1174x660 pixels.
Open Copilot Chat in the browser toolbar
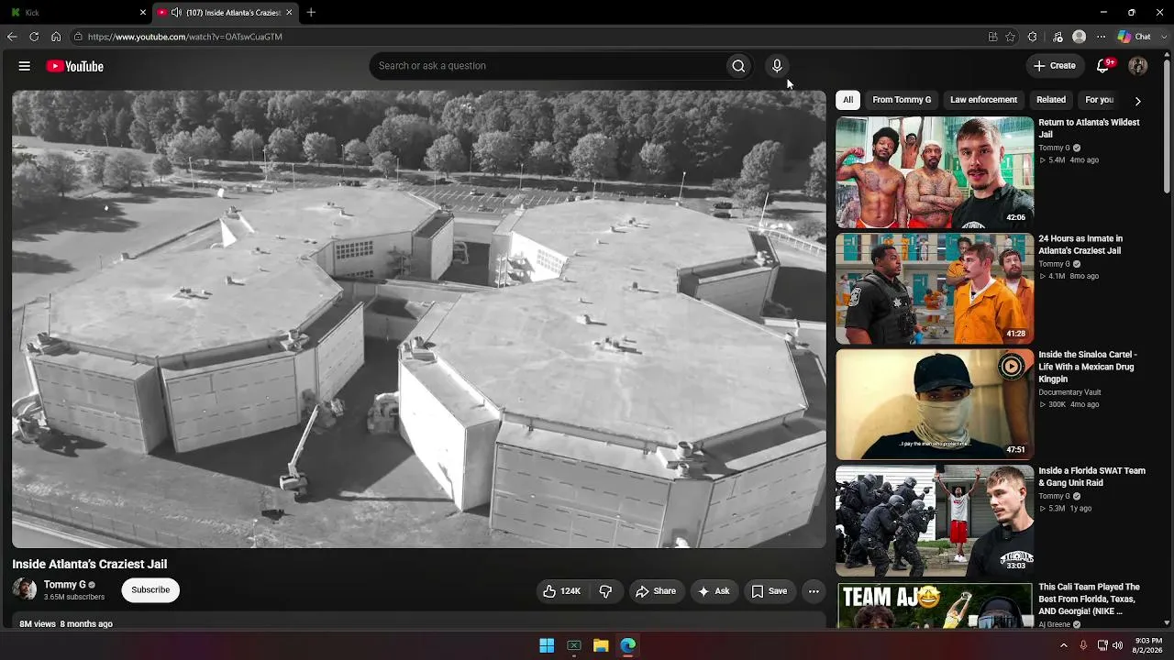[x=1135, y=37]
